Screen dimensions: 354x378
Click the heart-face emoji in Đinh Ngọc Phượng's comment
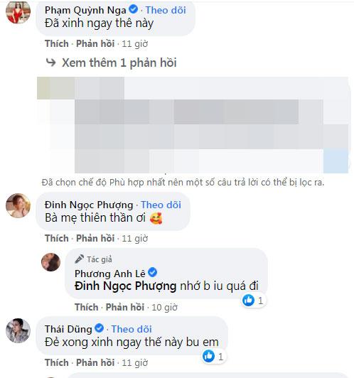coord(156,218)
